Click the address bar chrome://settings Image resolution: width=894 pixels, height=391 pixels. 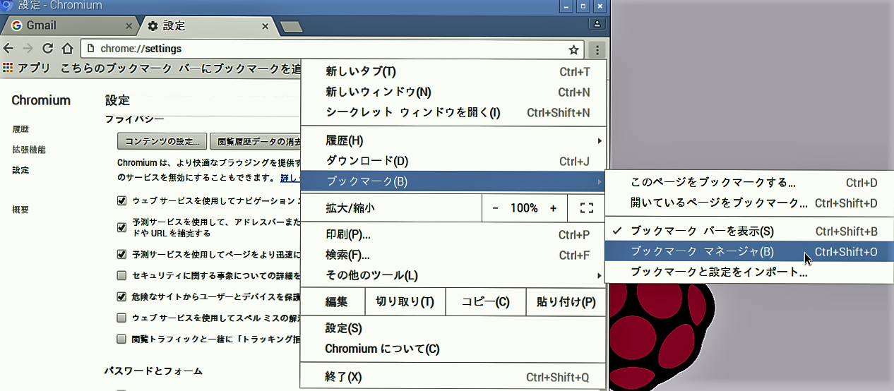coord(332,49)
